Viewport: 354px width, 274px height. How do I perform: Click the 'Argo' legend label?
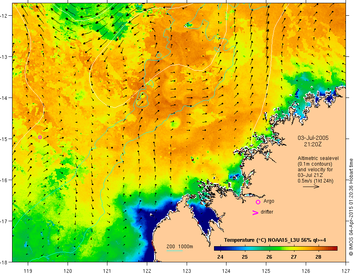pos(269,201)
